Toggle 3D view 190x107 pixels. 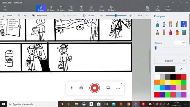click(x=89, y=15)
